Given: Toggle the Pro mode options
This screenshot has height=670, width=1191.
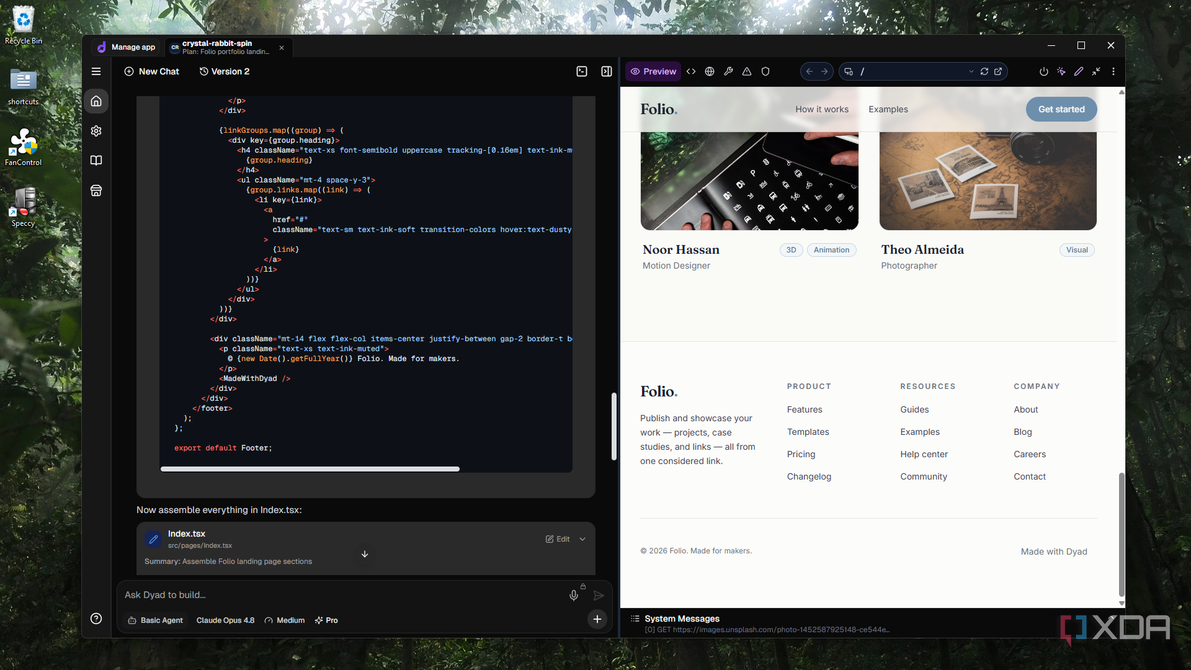Looking at the screenshot, I should pyautogui.click(x=326, y=620).
